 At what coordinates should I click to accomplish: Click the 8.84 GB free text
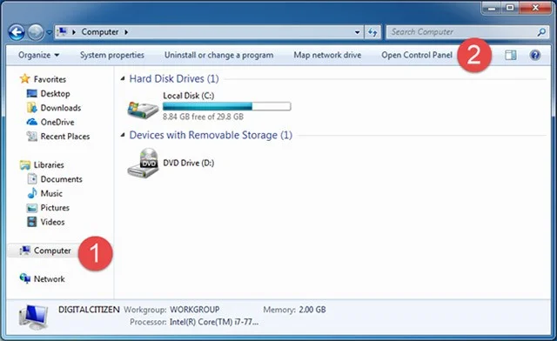203,117
